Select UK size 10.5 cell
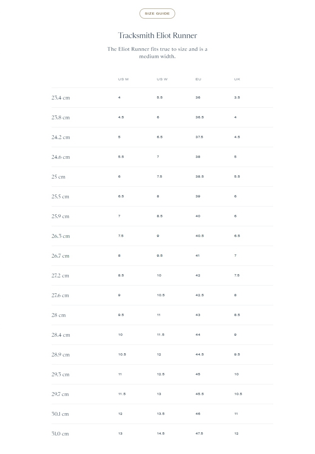 pyautogui.click(x=238, y=394)
